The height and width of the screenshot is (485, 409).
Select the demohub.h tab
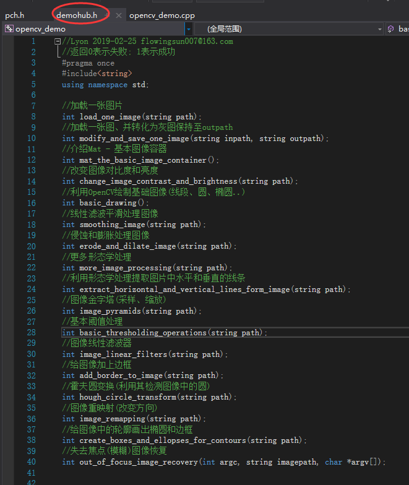click(76, 14)
